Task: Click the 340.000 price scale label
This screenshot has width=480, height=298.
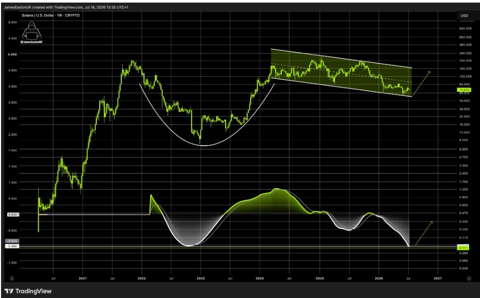Action: tap(465, 53)
